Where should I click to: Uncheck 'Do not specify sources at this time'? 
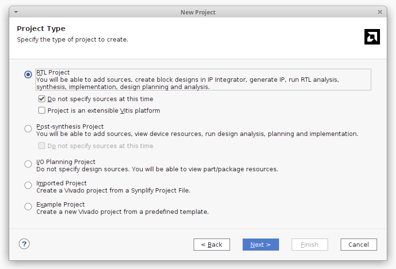click(x=42, y=99)
